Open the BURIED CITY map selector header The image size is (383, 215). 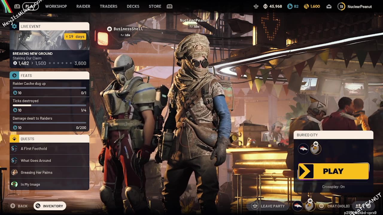click(x=333, y=135)
